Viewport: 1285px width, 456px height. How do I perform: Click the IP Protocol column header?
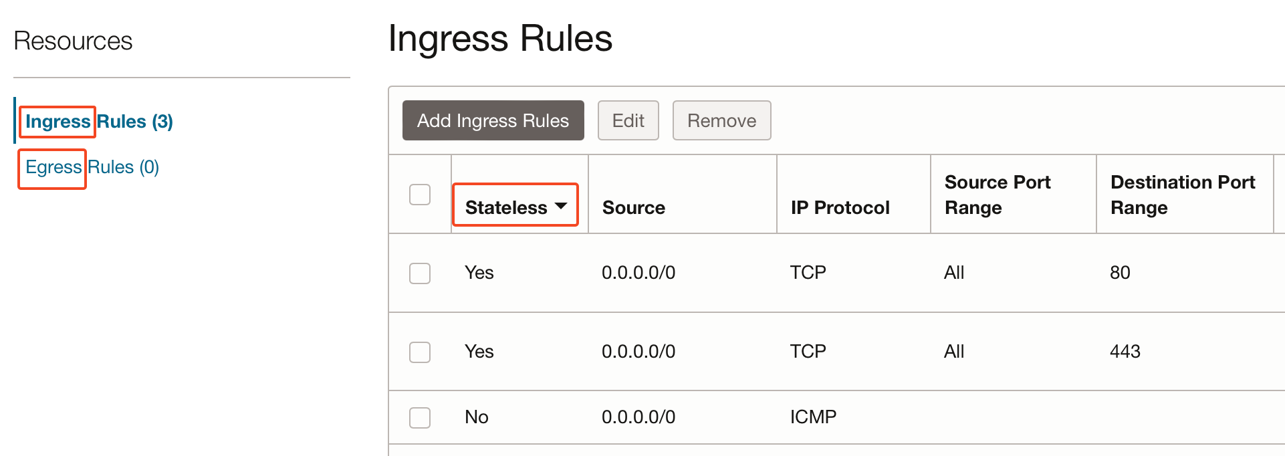point(840,207)
